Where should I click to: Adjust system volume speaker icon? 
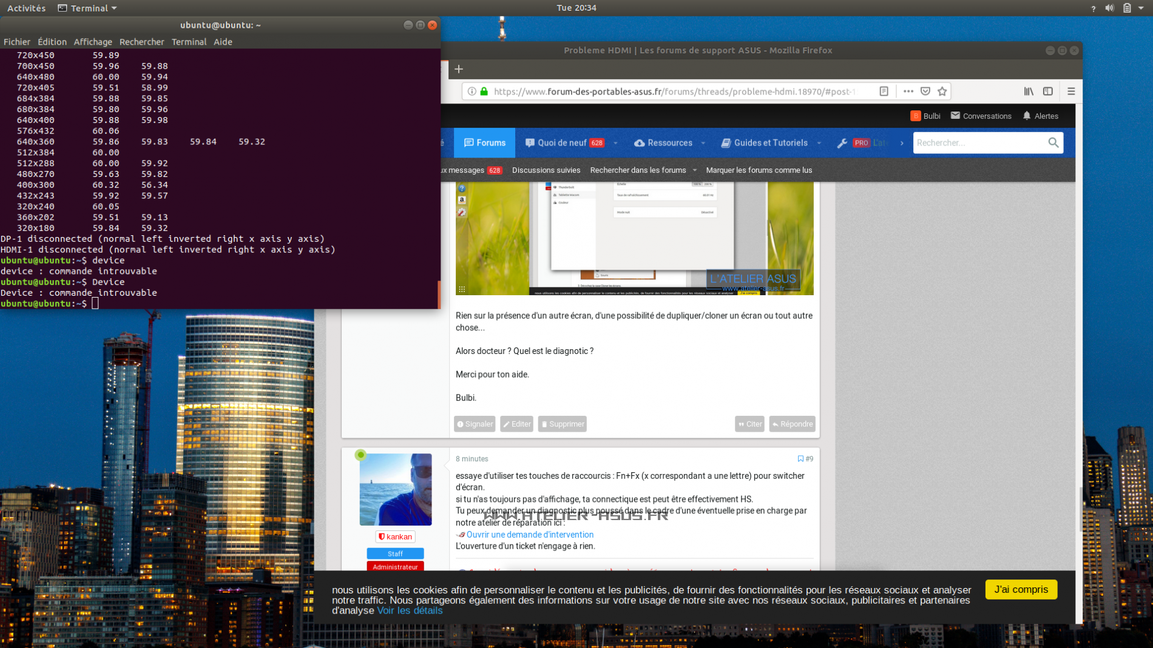pos(1109,8)
